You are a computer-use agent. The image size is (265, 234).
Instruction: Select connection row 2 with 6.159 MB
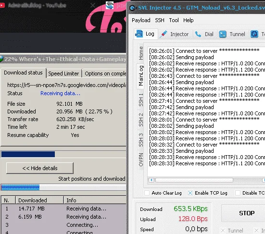coord(63,217)
